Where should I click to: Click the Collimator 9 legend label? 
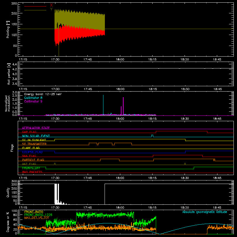33,101
